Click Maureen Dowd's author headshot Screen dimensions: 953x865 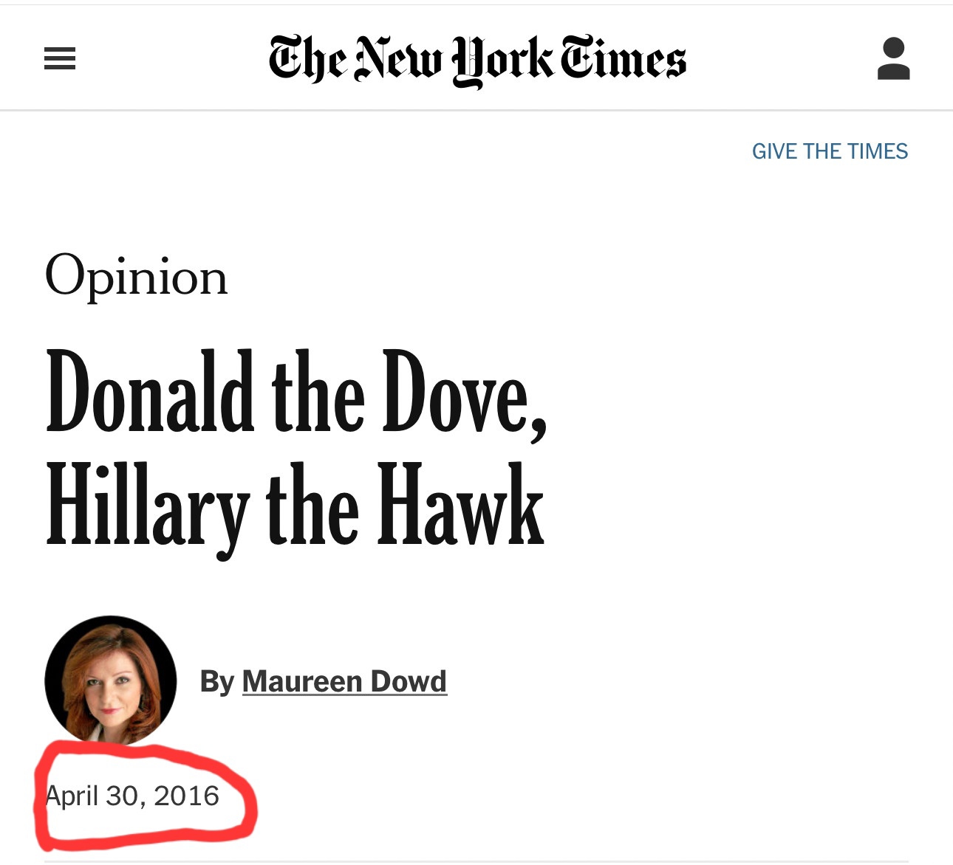[111, 680]
